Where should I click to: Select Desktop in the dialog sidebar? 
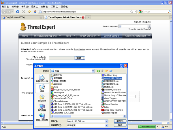coord(42,88)
